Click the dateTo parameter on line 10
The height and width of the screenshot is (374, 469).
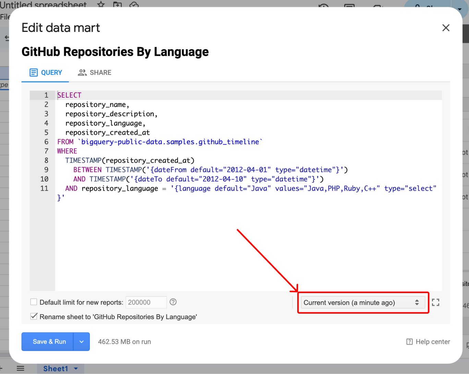point(225,179)
